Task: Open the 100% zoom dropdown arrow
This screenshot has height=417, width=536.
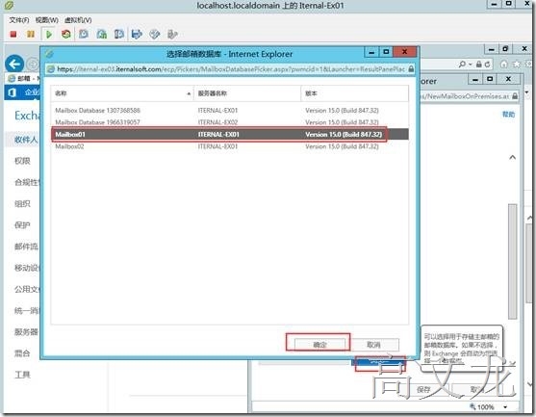Action: click(x=505, y=406)
